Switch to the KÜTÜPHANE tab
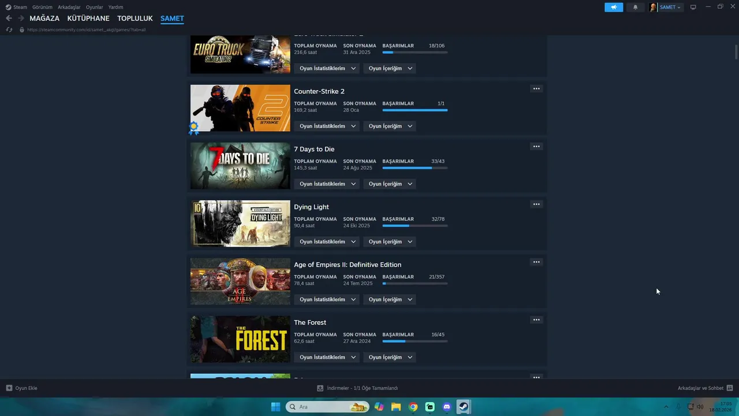739x416 pixels. tap(88, 18)
